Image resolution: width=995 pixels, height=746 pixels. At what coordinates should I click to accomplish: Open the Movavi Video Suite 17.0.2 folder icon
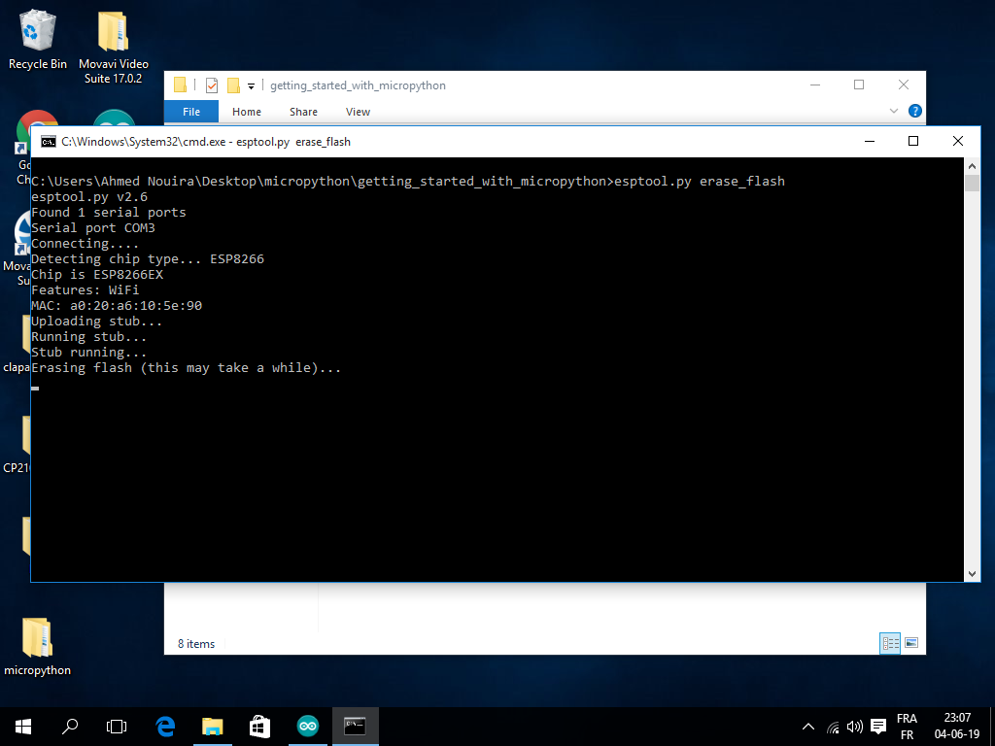tap(113, 47)
